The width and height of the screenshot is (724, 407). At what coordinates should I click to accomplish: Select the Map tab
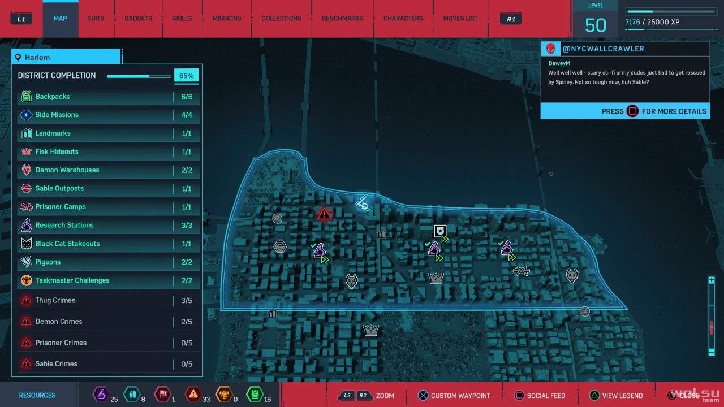click(x=61, y=19)
